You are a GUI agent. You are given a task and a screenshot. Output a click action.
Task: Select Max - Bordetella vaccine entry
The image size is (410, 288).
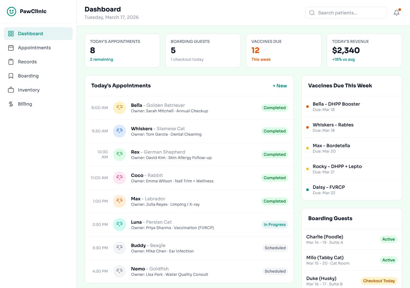(352, 148)
